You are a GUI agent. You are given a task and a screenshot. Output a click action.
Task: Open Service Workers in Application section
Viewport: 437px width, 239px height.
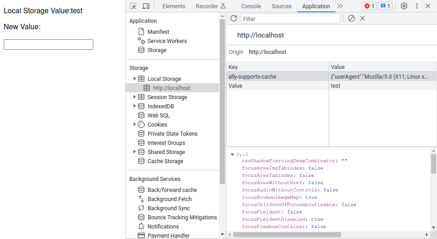(x=167, y=41)
